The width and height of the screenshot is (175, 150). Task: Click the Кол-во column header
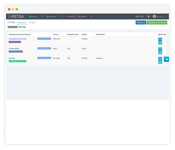point(56,34)
